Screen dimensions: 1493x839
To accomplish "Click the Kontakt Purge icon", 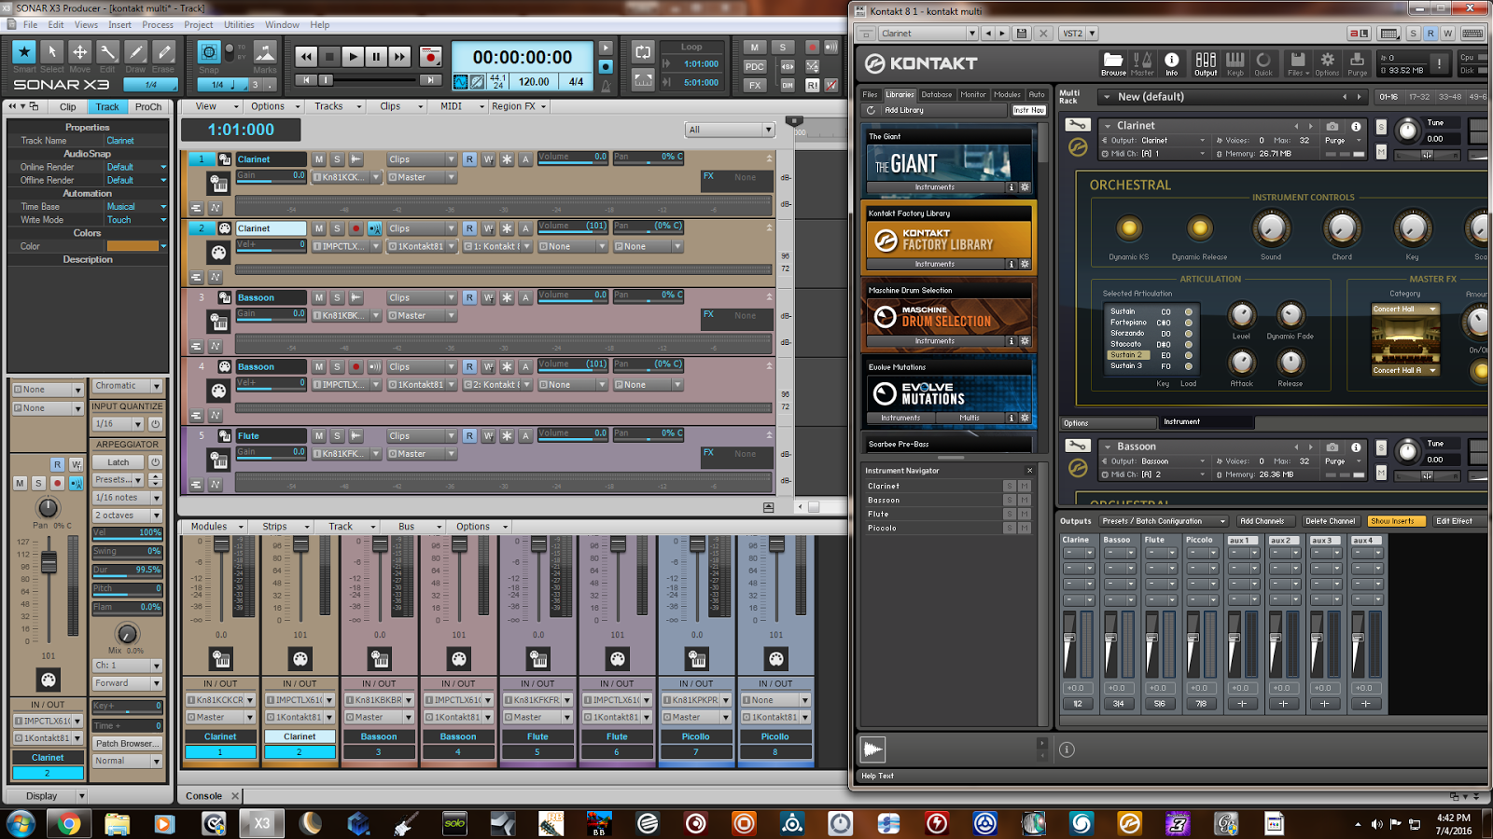I will coord(1358,63).
